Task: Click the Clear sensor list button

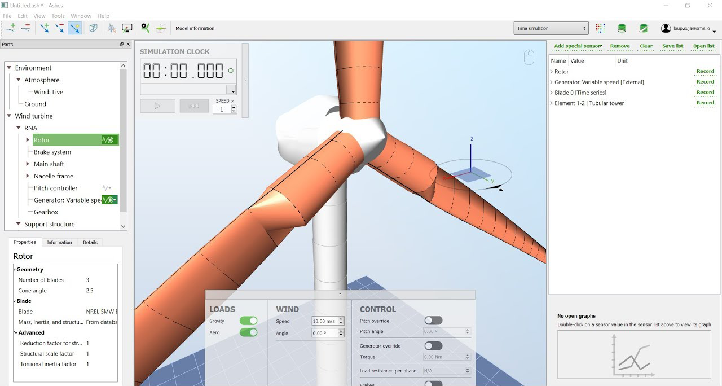Action: pos(646,46)
